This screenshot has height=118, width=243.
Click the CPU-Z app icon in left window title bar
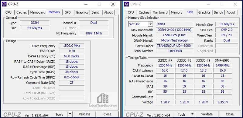4,4
